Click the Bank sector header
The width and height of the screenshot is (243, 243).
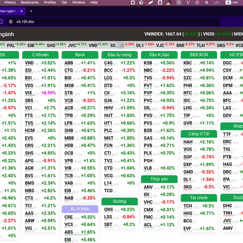(x=80, y=55)
